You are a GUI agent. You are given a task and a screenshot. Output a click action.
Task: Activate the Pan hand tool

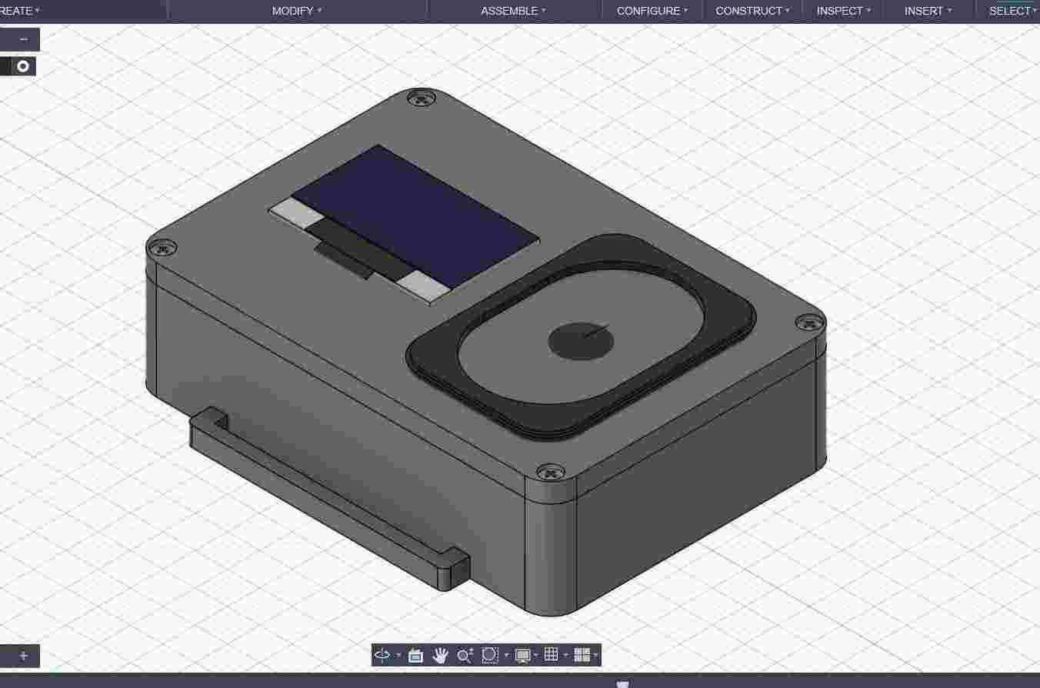[440, 655]
